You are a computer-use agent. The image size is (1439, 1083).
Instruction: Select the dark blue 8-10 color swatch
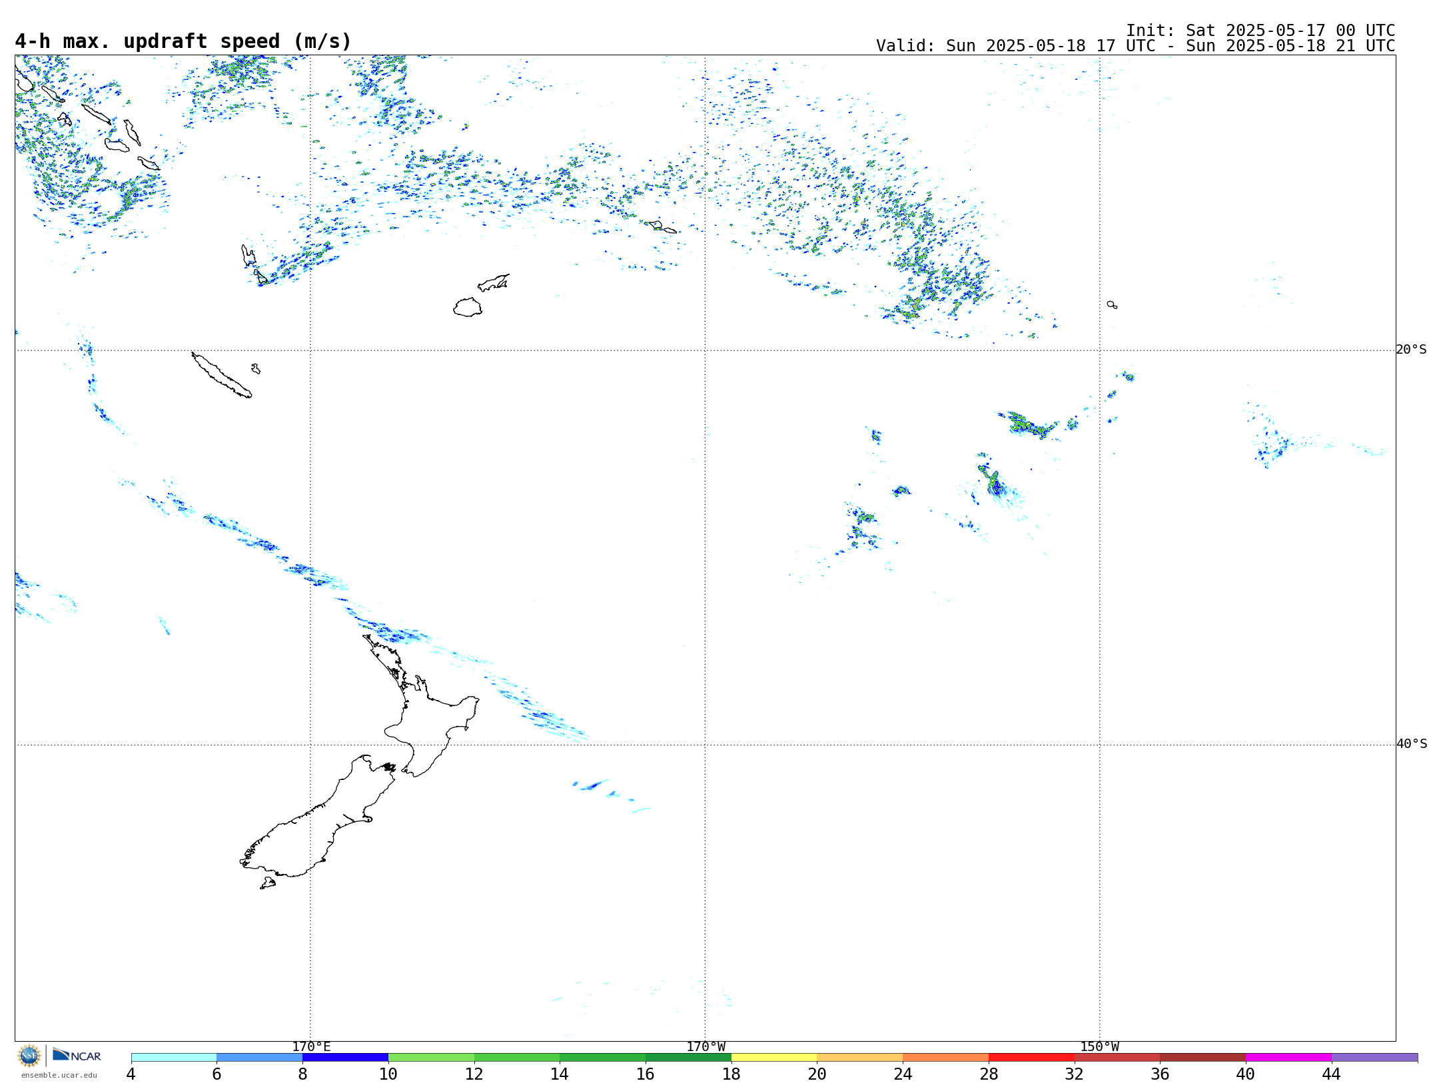[x=345, y=1058]
